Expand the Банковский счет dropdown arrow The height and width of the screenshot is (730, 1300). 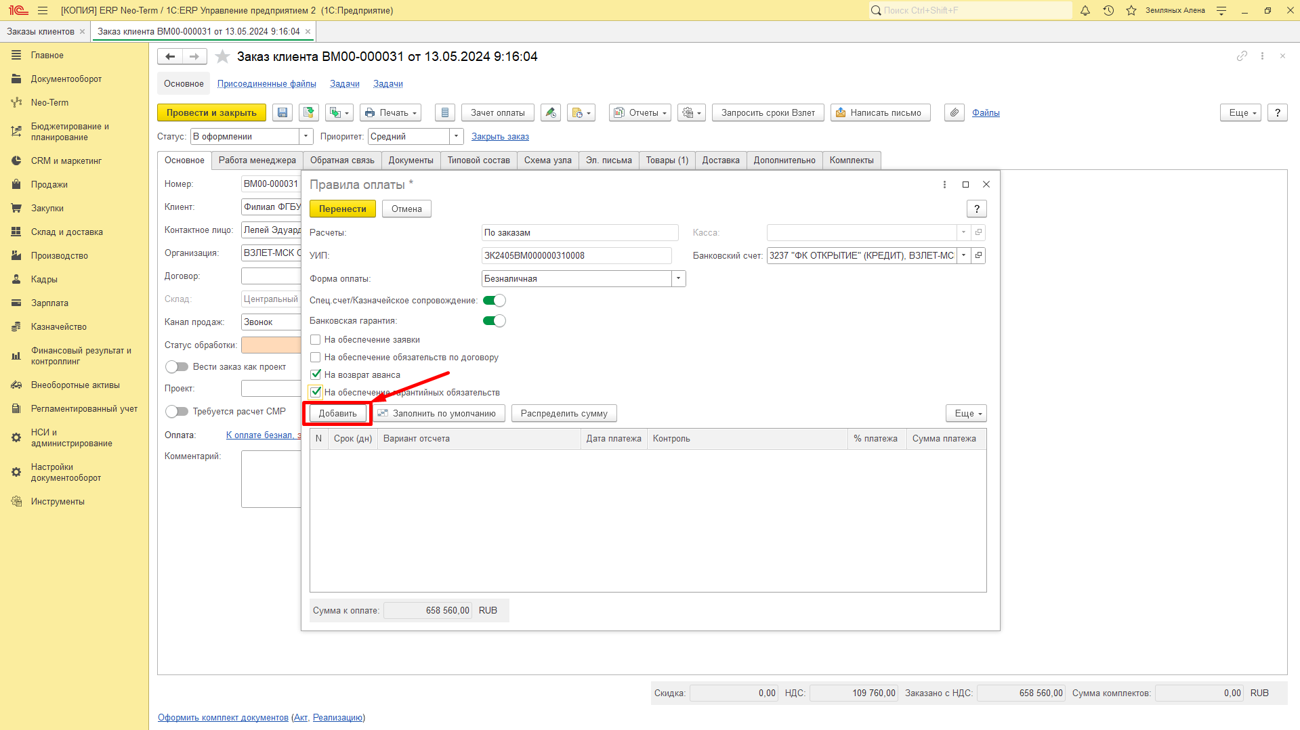click(963, 255)
